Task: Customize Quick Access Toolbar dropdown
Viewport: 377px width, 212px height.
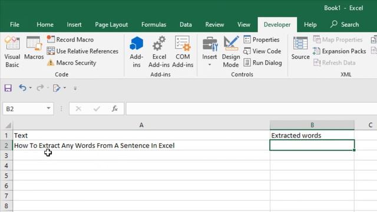Action: 75,88
